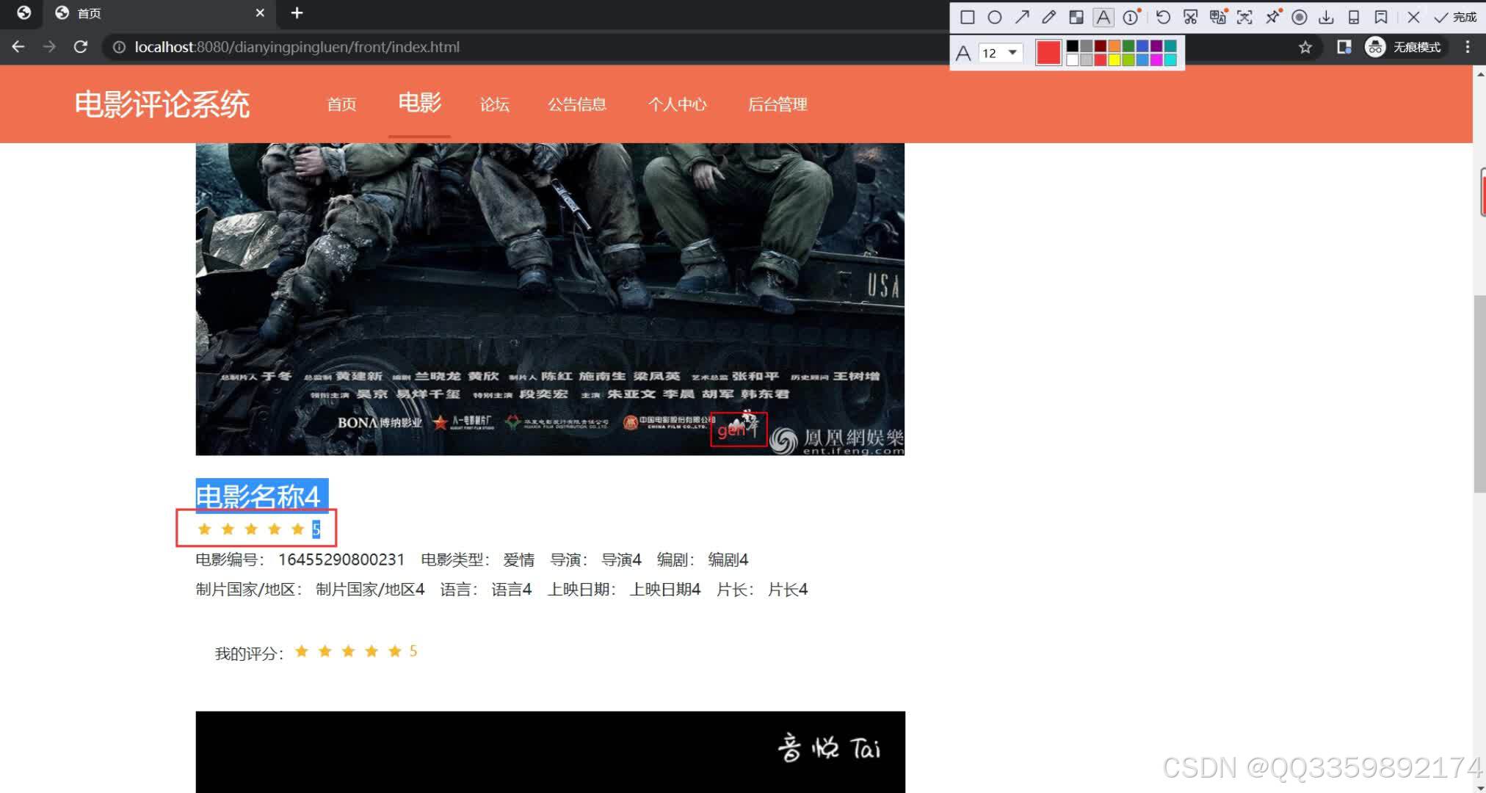This screenshot has height=793, width=1486.
Task: Pin the screenshot to the screen
Action: coord(1272,16)
